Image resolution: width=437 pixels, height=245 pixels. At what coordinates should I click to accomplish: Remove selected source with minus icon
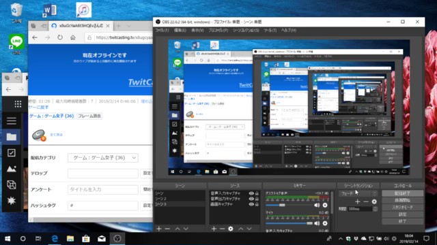222,229
